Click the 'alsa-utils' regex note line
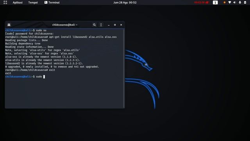Image resolution: width=250 pixels, height=141 pixels. coord(43,50)
